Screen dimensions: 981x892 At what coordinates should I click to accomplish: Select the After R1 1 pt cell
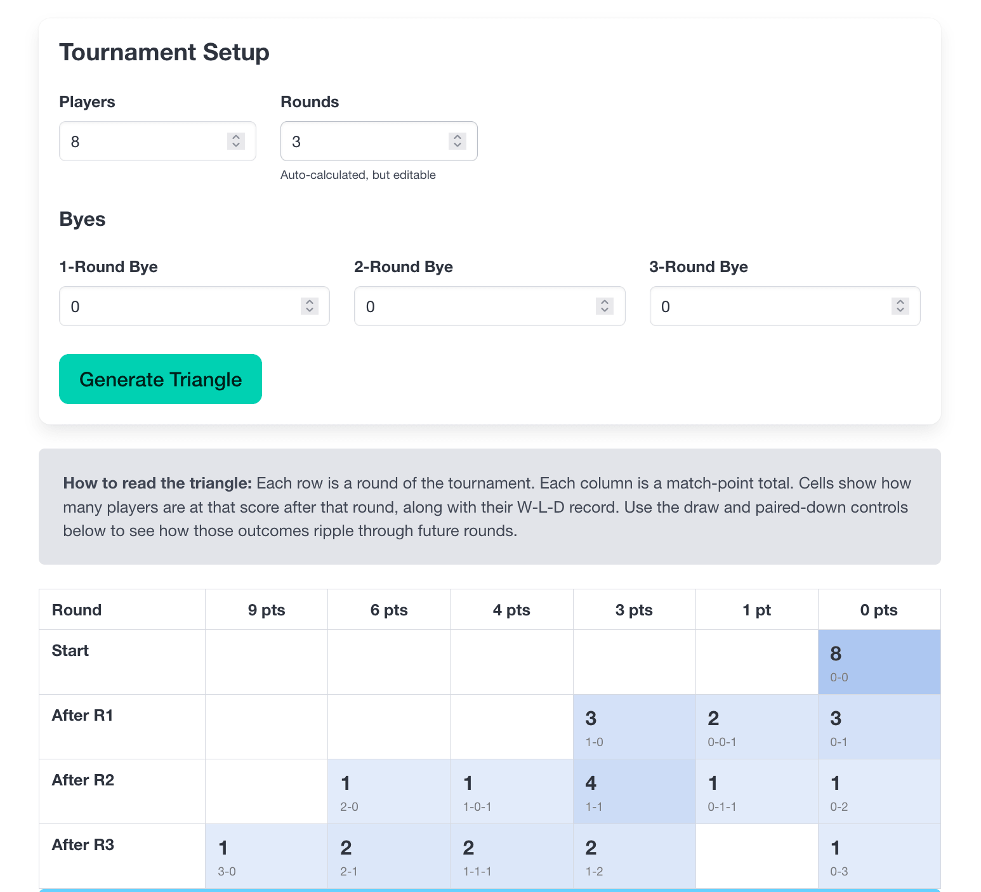pyautogui.click(x=756, y=726)
